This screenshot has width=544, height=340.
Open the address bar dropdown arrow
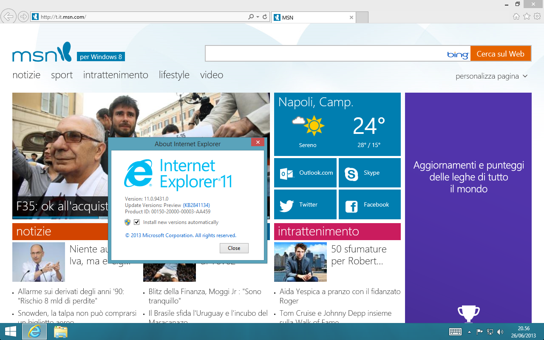258,17
